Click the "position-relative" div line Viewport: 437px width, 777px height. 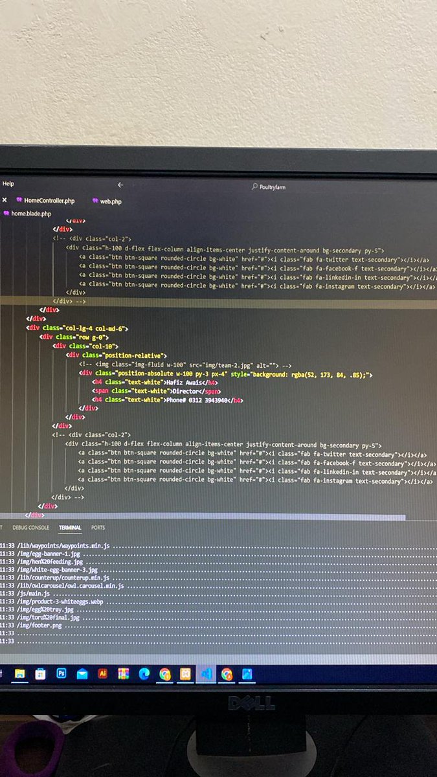point(117,355)
